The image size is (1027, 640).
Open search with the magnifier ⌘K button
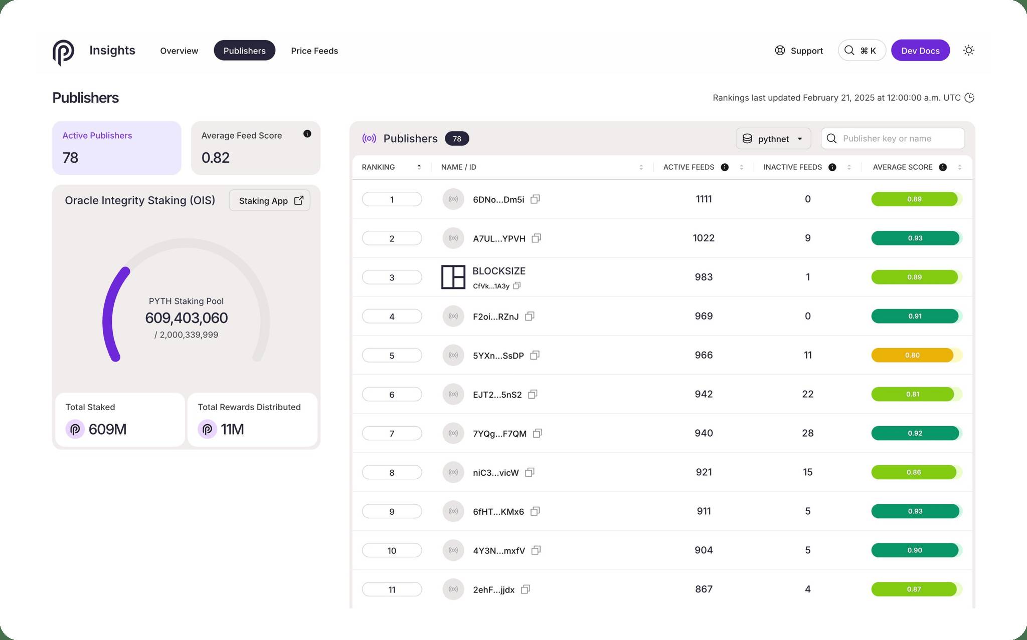click(x=862, y=50)
